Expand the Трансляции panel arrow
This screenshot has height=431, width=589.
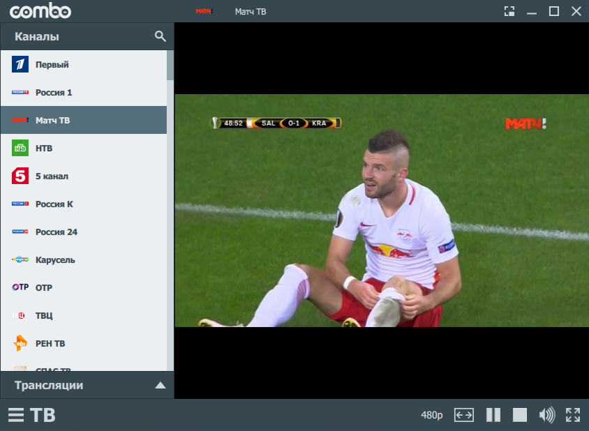[161, 385]
